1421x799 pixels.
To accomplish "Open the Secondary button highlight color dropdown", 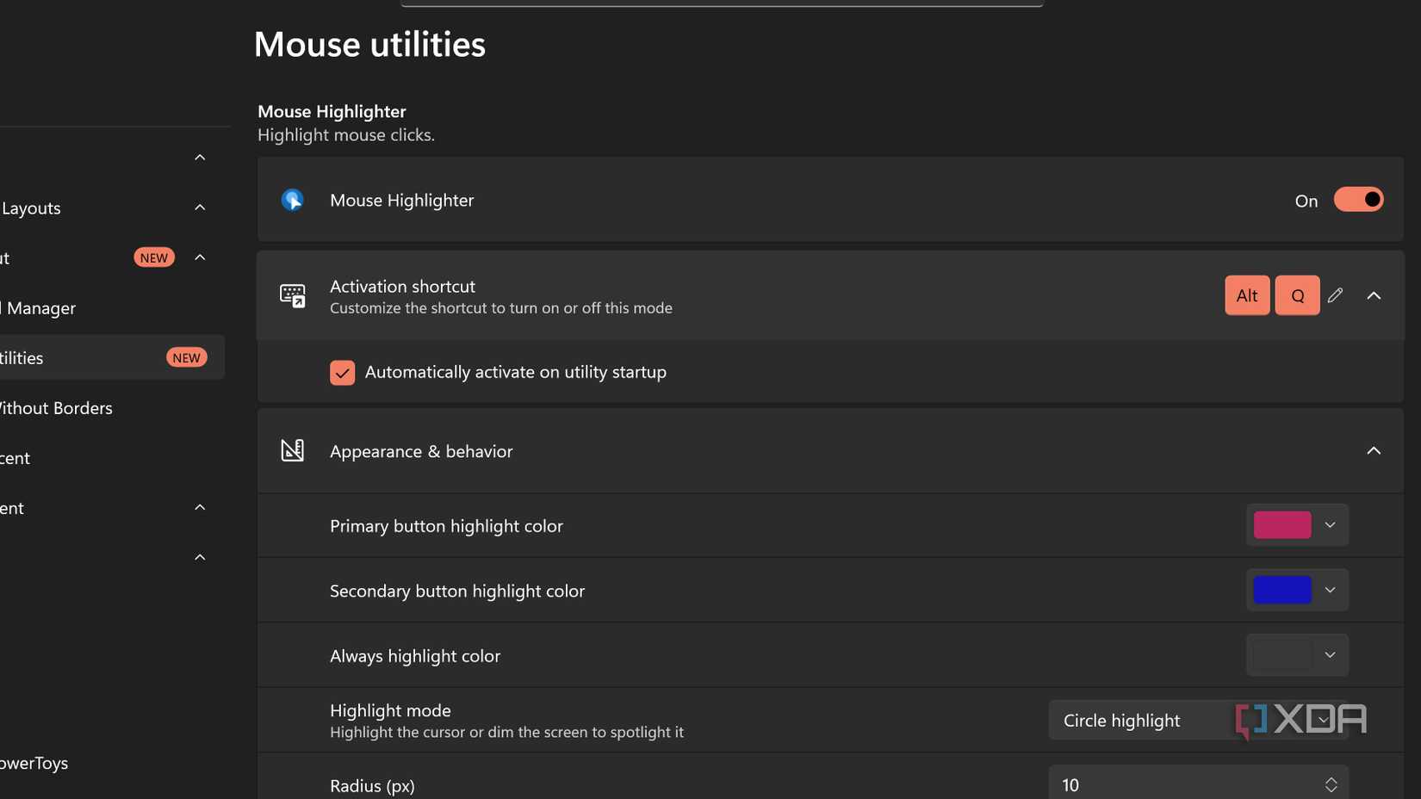I will (1328, 590).
